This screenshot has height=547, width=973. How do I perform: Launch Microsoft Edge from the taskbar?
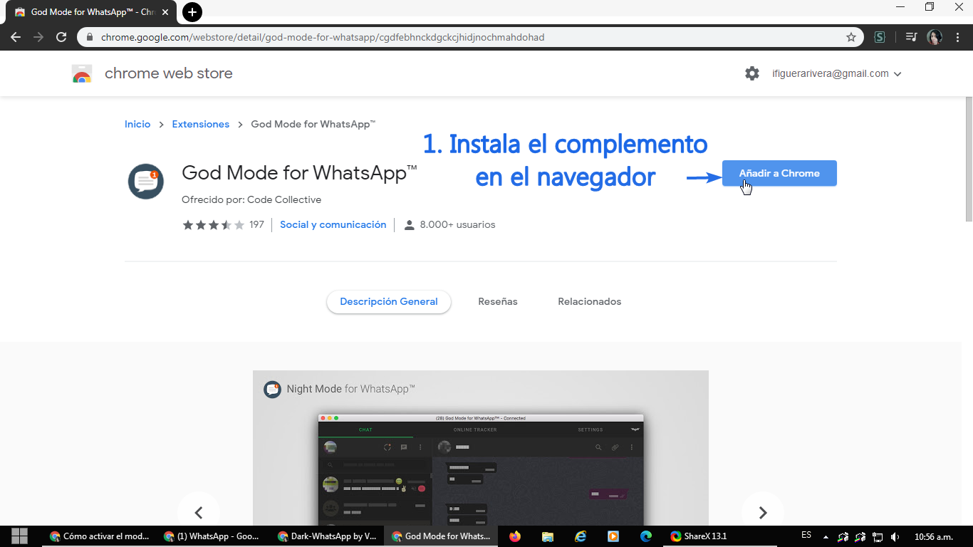tap(646, 536)
